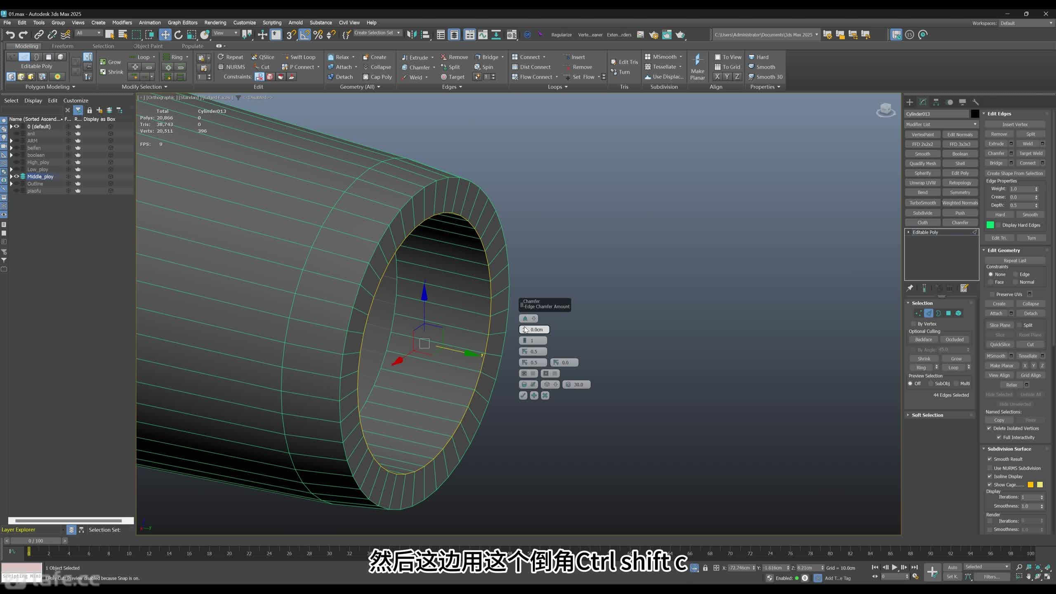Viewport: 1056px width, 594px height.
Task: Click the chamfer caddy Apply and Continue plus
Action: pyautogui.click(x=534, y=396)
